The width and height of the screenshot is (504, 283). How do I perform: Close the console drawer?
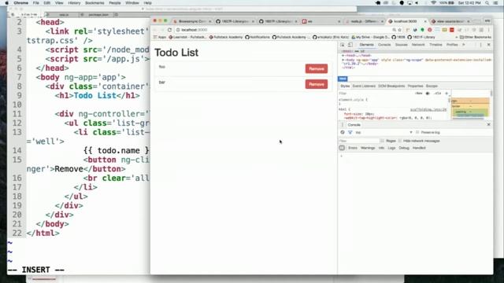488,124
